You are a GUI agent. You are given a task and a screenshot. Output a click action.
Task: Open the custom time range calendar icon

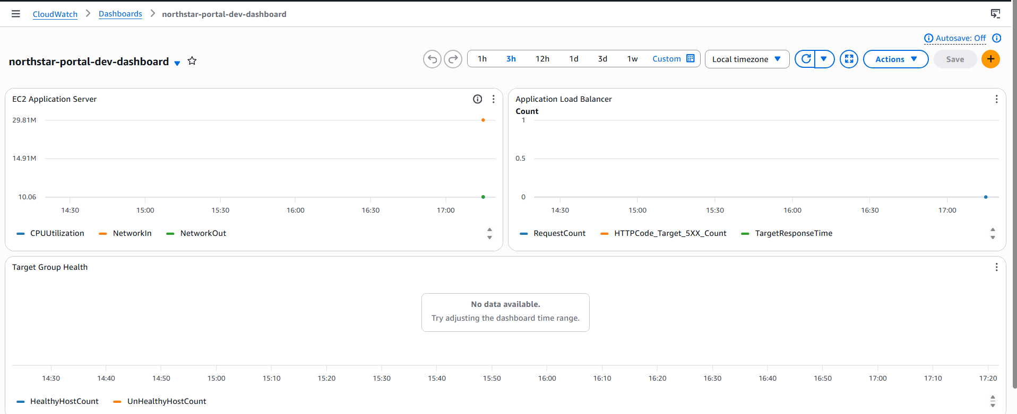click(x=691, y=58)
